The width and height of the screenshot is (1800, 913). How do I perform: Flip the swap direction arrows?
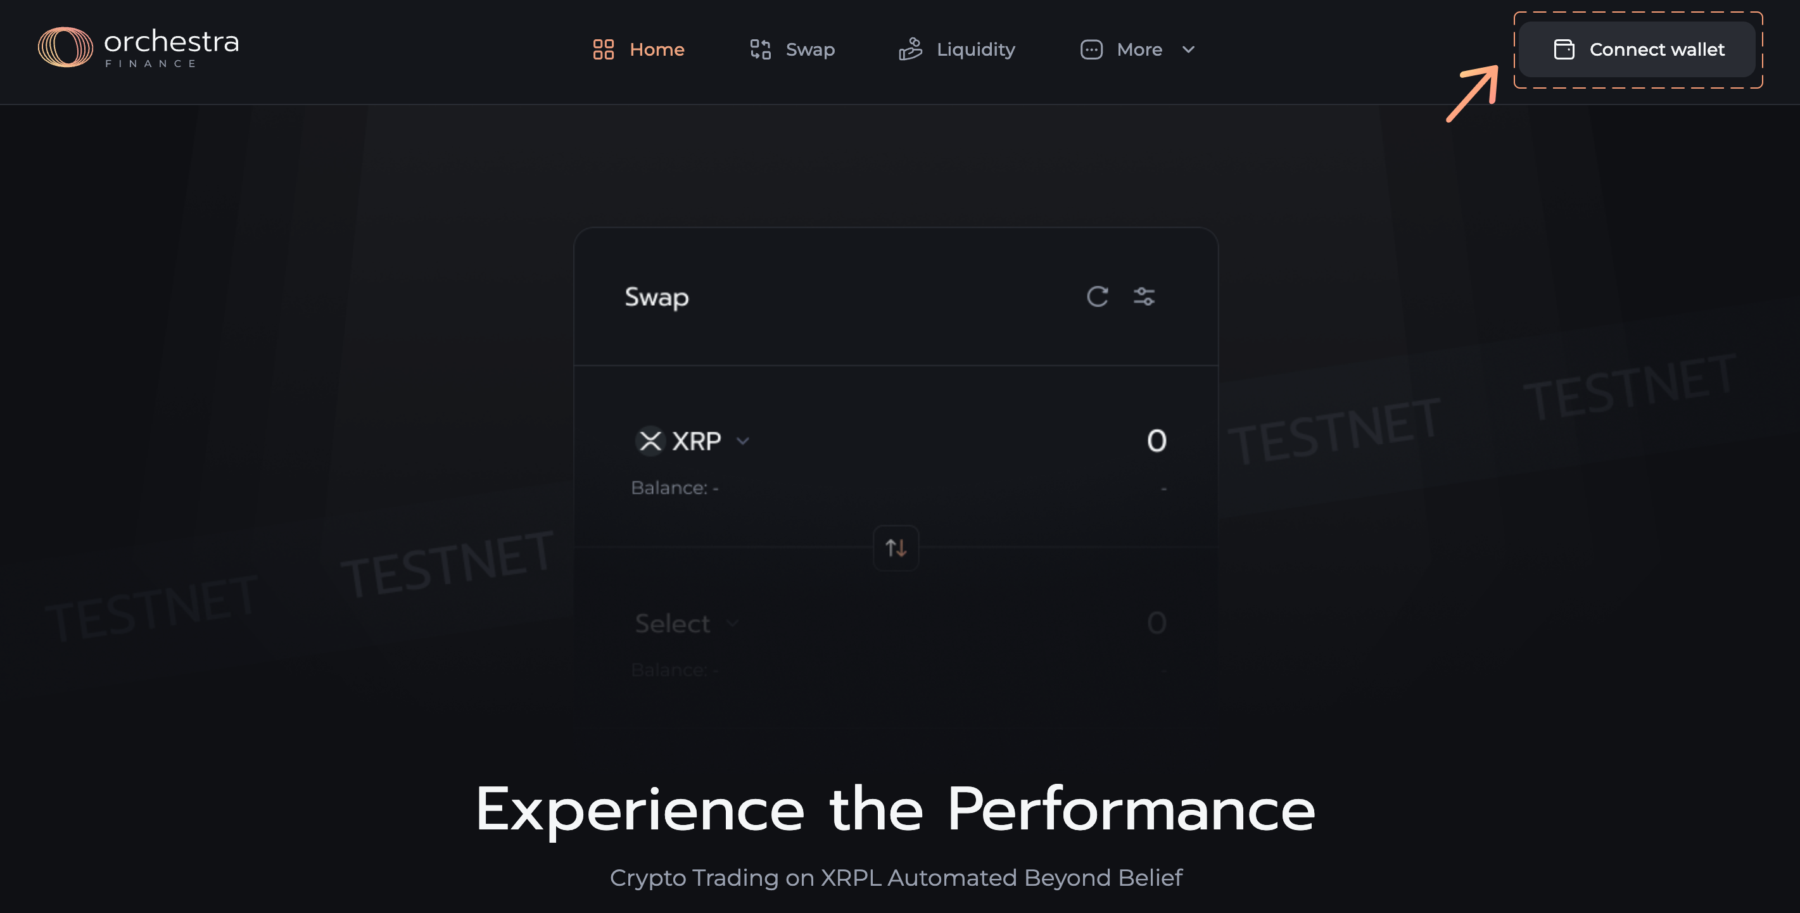point(896,548)
